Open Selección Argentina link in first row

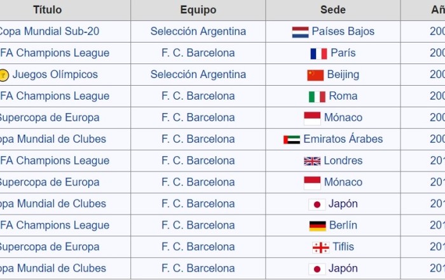tap(198, 32)
